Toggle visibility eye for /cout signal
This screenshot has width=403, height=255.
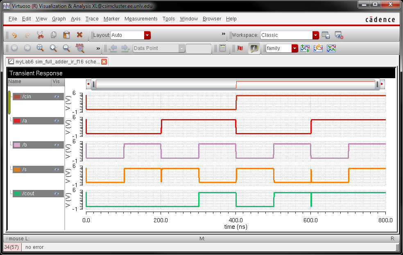[57, 193]
